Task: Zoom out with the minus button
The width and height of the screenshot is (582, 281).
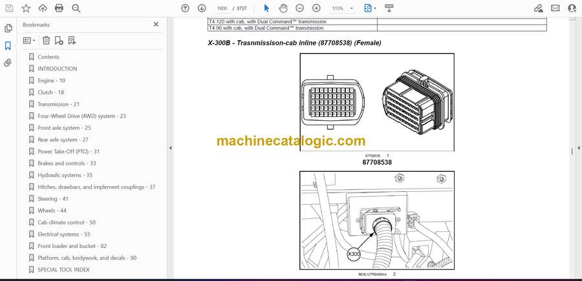Action: click(299, 8)
